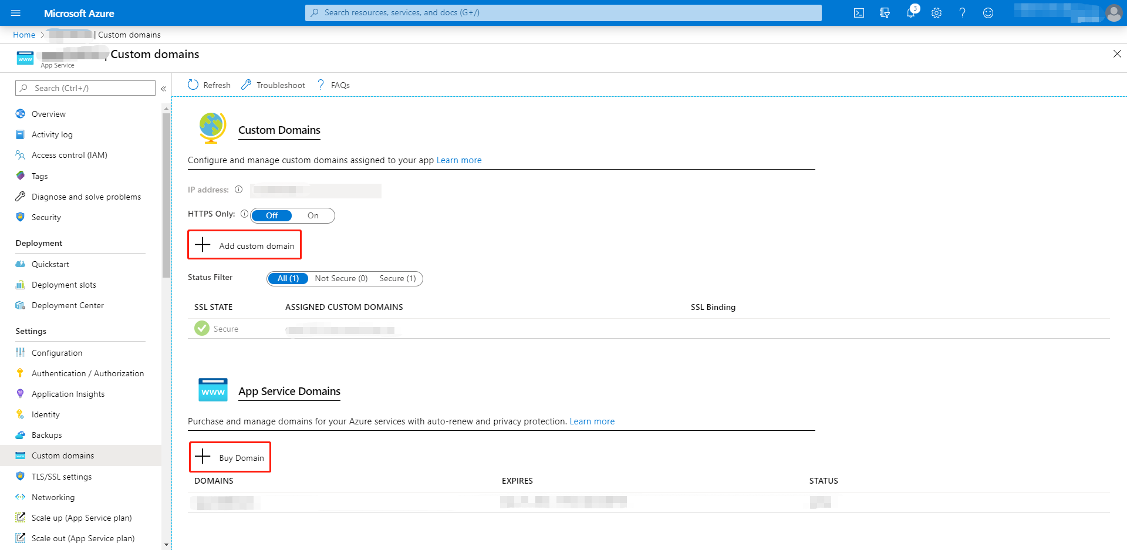The height and width of the screenshot is (550, 1127).
Task: Click the global search resources field
Action: click(563, 13)
